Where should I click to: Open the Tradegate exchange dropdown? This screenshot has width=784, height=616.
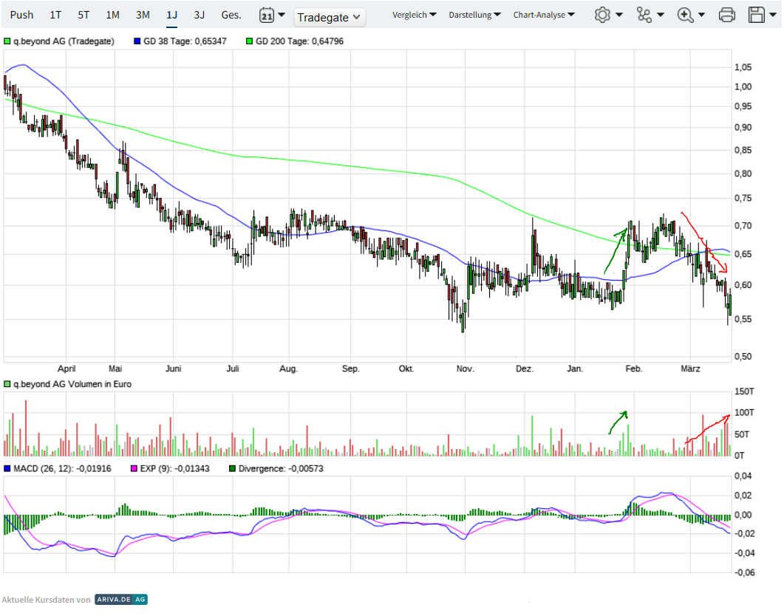coord(329,17)
